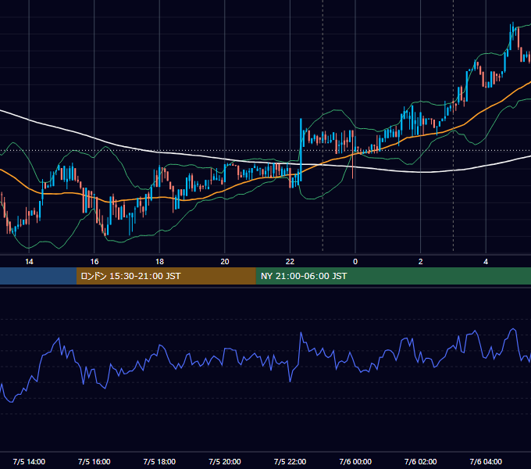Click the 7/5 20:00 time label

click(225, 461)
